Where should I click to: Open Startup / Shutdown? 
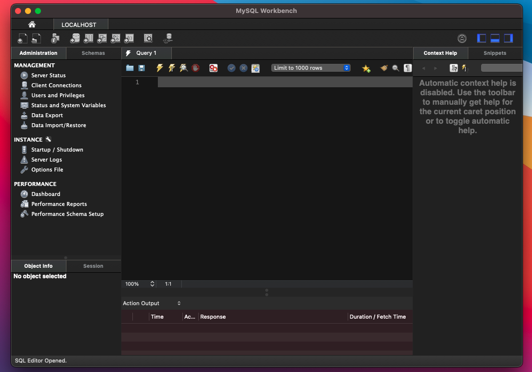[x=57, y=150]
